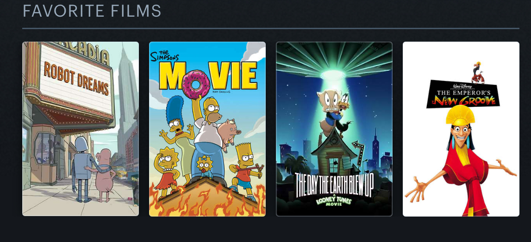Screen dimensions: 531x242
Task: Open The Simpsons Movie poster
Action: (207, 129)
